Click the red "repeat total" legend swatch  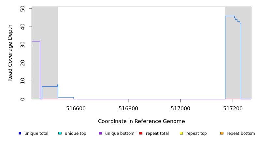tap(141, 133)
